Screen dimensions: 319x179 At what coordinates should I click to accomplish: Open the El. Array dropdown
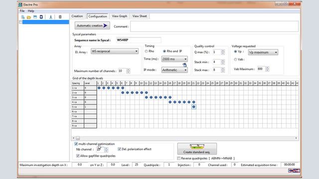(x=115, y=51)
